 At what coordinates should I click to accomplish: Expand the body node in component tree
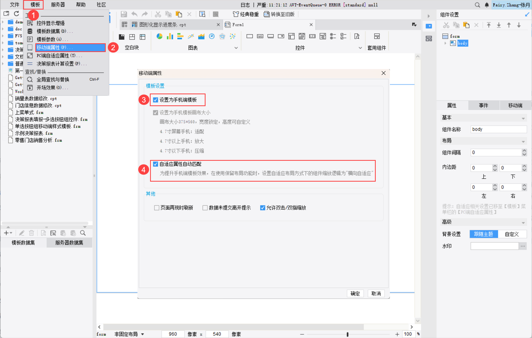pyautogui.click(x=445, y=43)
